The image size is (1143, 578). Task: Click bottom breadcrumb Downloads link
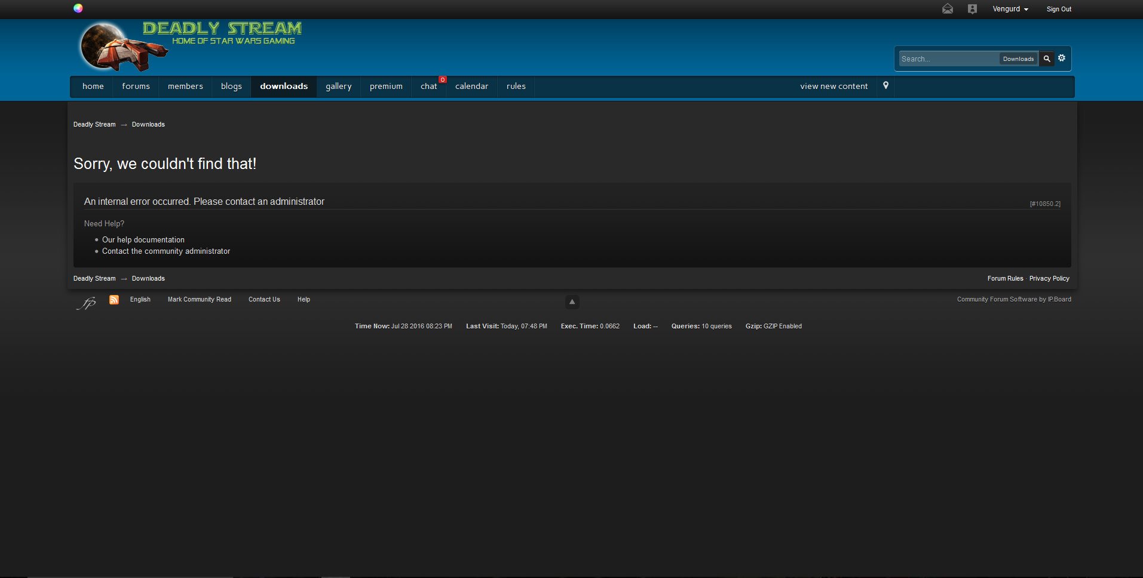[148, 278]
